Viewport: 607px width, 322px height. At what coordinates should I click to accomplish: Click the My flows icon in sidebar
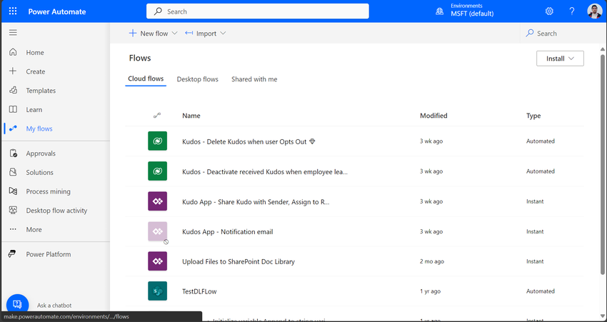(13, 129)
